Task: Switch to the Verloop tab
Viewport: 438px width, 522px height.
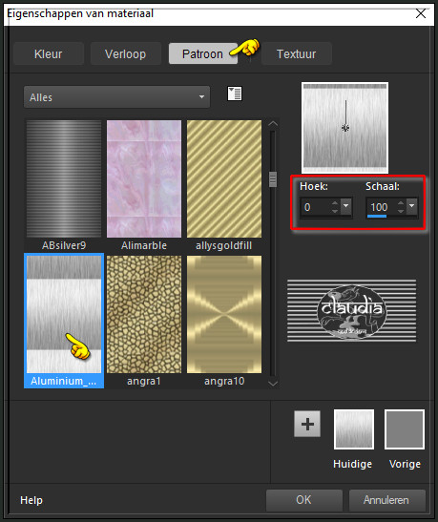Action: tap(125, 53)
